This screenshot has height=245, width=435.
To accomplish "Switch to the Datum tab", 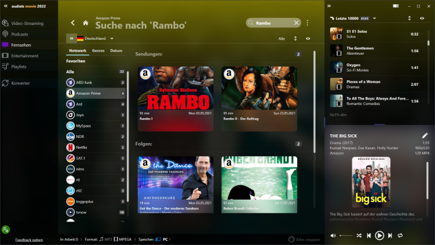I will pyautogui.click(x=116, y=50).
